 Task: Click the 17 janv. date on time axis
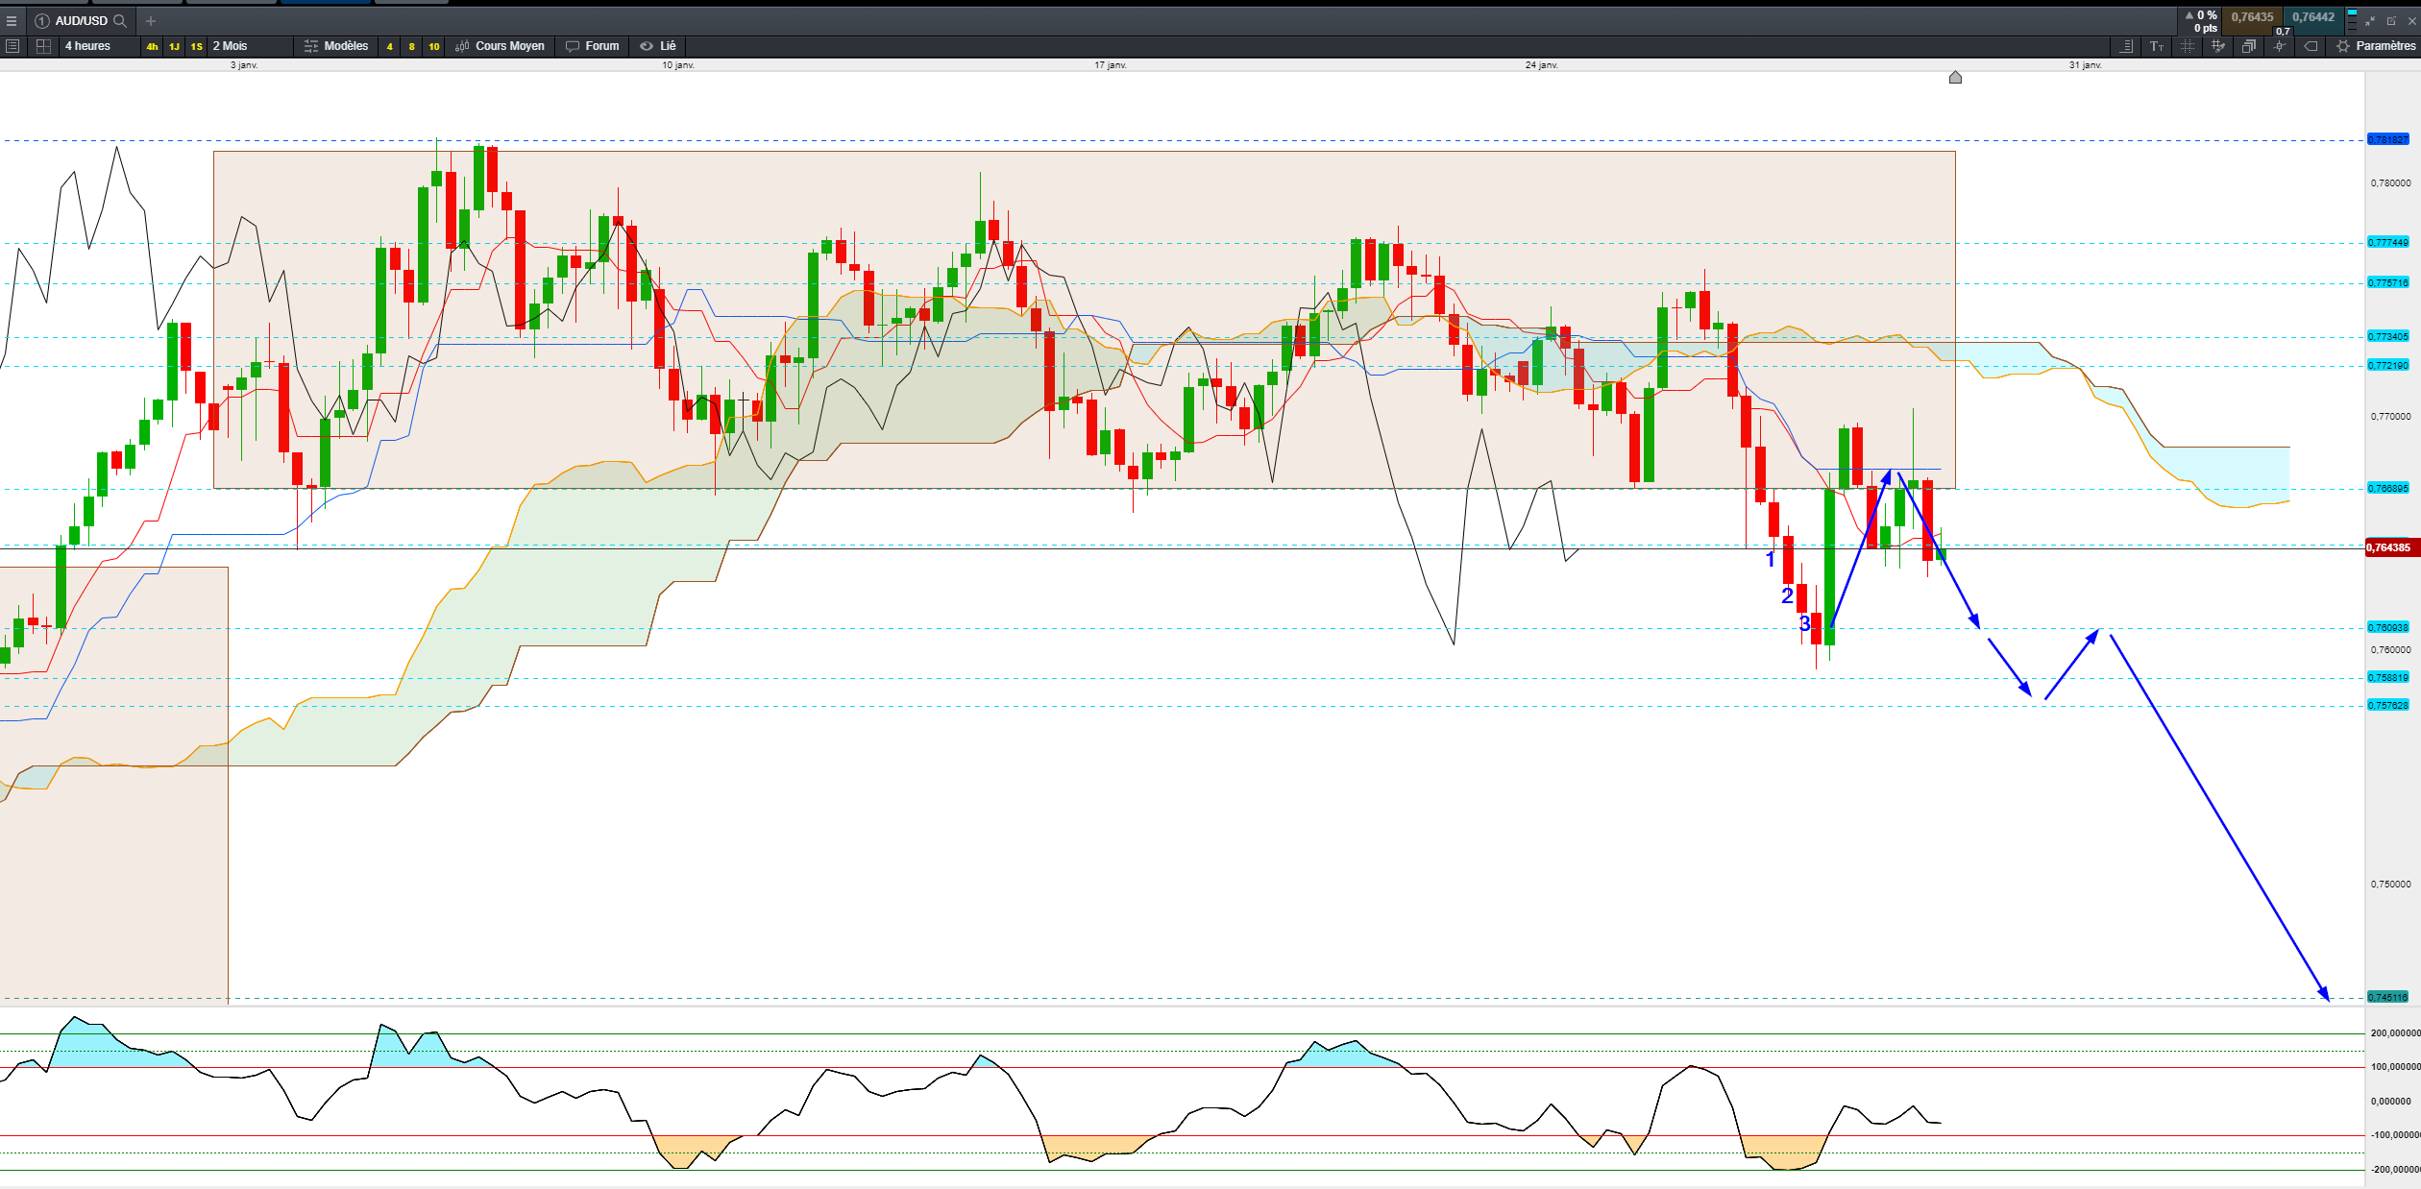coord(1111,65)
